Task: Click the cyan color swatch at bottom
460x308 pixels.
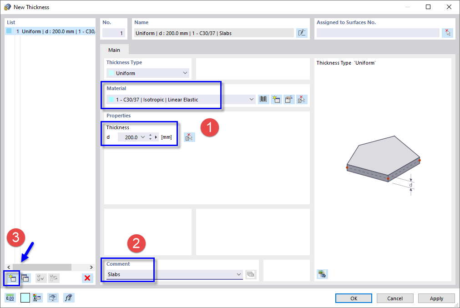Action: 24,298
